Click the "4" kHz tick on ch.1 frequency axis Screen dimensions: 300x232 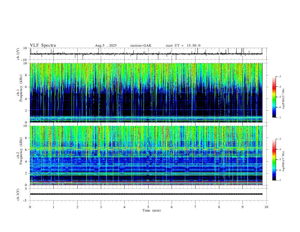click(x=27, y=99)
